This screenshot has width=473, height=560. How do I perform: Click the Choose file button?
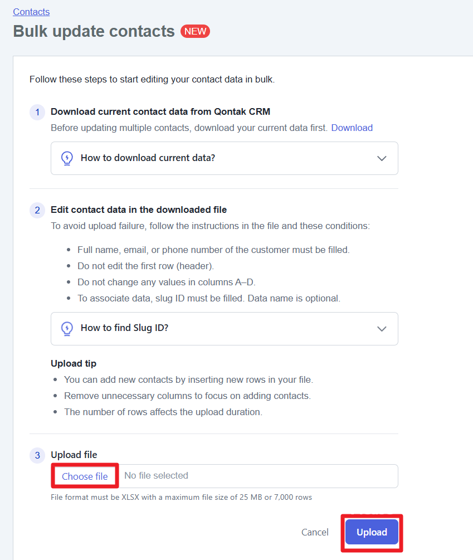pos(85,476)
